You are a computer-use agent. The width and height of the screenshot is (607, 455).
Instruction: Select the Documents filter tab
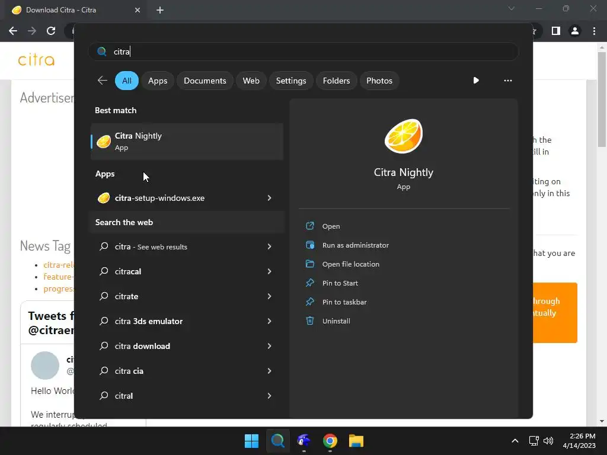click(205, 81)
